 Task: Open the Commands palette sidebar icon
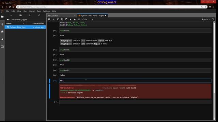pyautogui.click(x=2, y=32)
